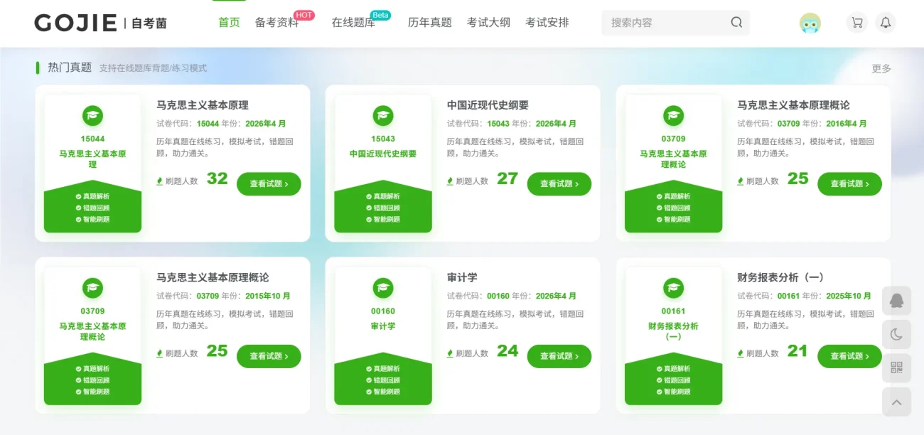Click the flame icon beside 刷题人数 27
Viewport: 924px width, 435px height.
pos(450,181)
